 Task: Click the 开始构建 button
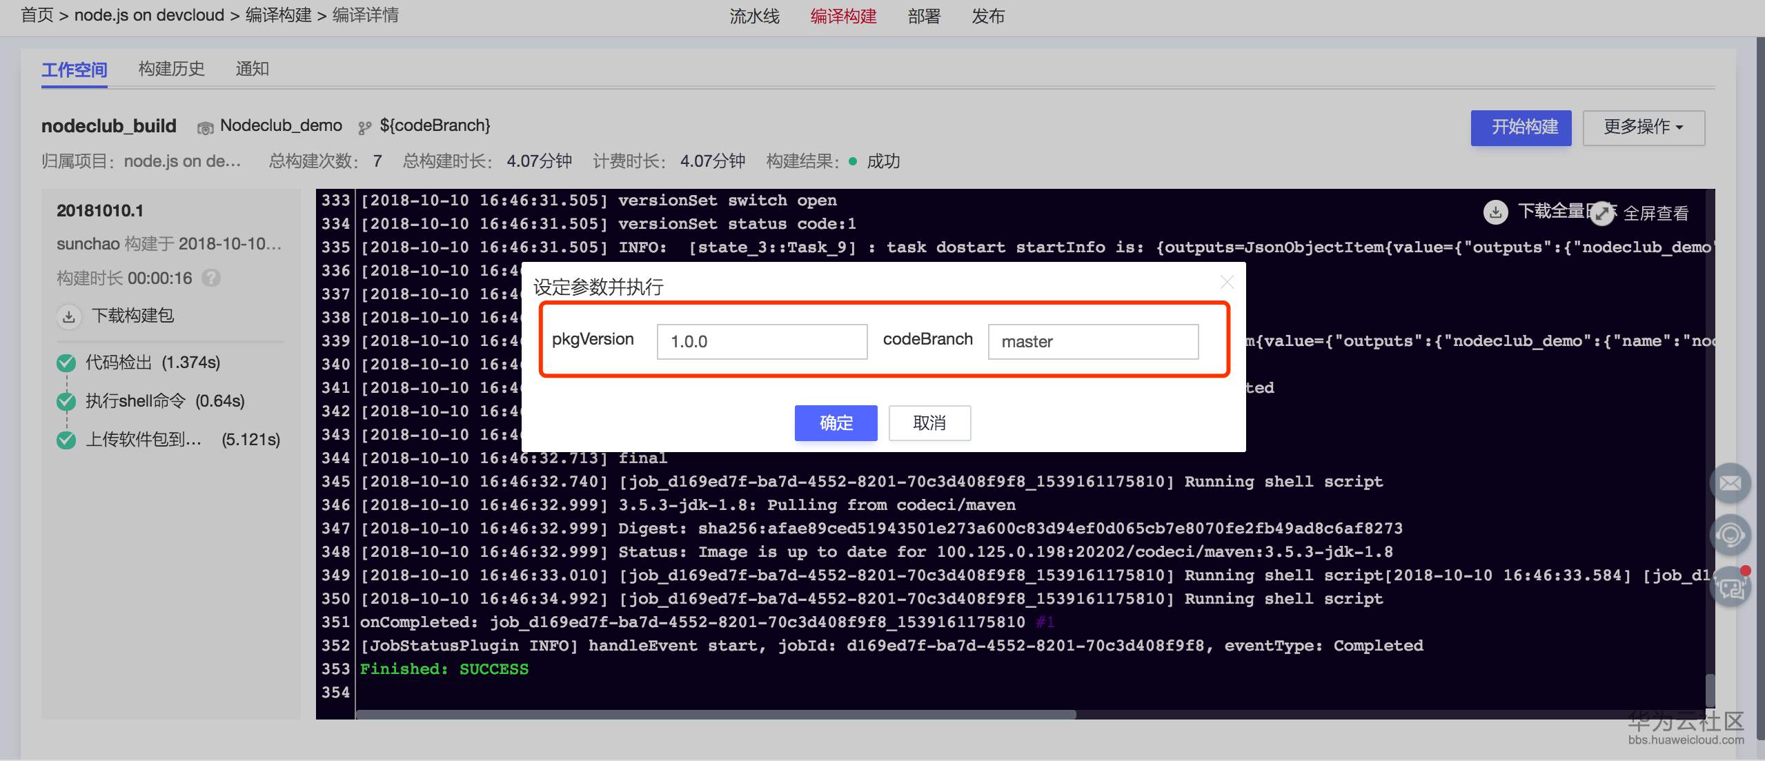tap(1521, 127)
